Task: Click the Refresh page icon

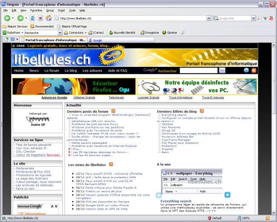Action: pos(32,18)
